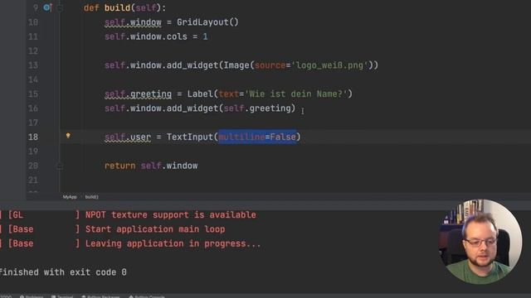Click the 'finished with exit code 0' line
531x298 pixels.
pyautogui.click(x=63, y=272)
